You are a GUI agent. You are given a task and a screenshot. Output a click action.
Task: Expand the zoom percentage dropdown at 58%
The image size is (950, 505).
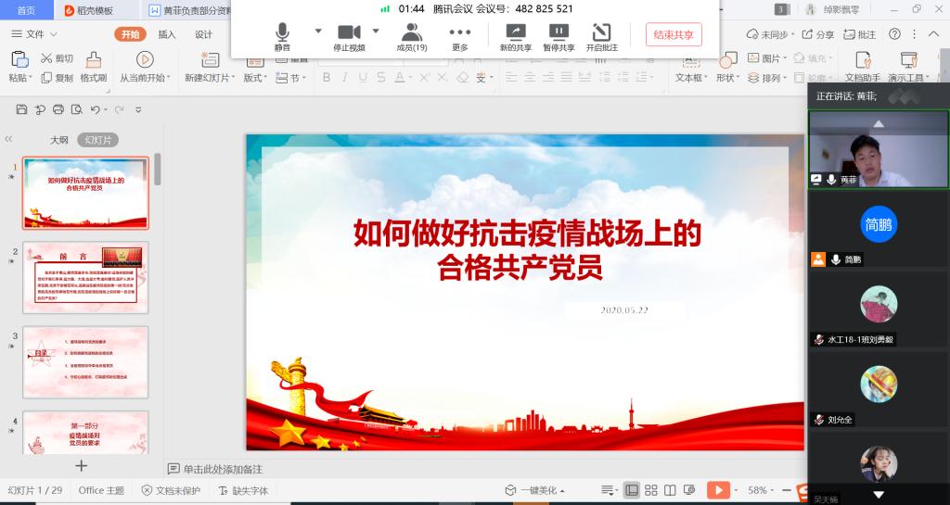click(774, 490)
